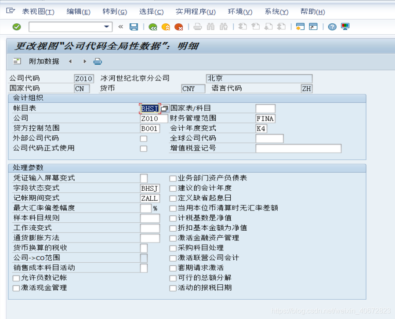Enable 激活金融资产管理 checkbox

click(173, 238)
